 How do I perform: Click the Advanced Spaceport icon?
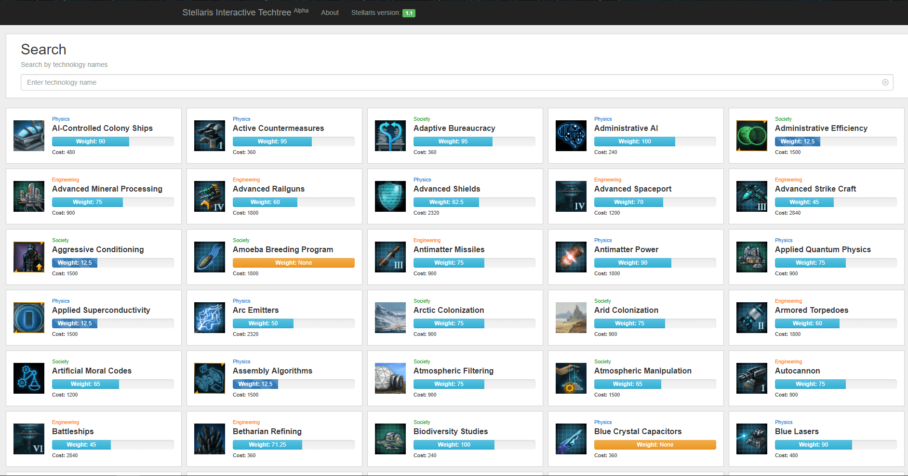571,196
